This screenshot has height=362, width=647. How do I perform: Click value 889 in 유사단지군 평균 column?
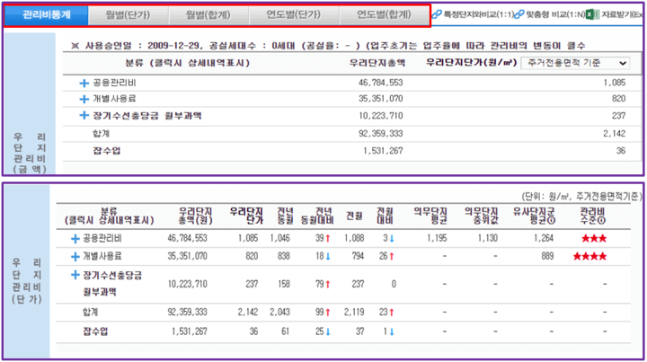547,256
